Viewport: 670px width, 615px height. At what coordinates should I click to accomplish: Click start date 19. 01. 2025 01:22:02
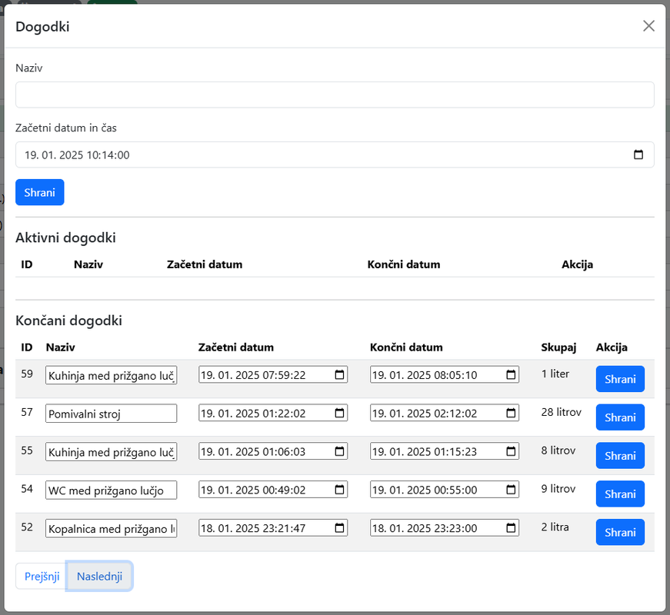pos(273,413)
